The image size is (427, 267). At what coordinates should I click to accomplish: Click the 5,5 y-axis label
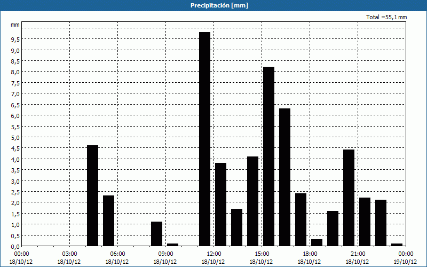[x=15, y=127]
